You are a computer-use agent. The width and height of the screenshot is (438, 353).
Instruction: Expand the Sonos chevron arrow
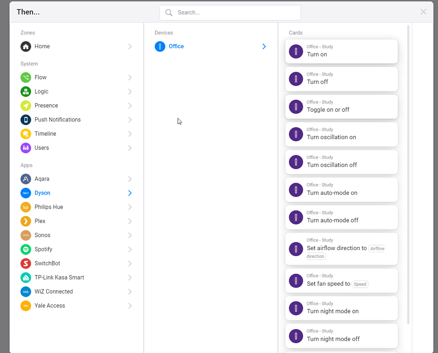130,235
